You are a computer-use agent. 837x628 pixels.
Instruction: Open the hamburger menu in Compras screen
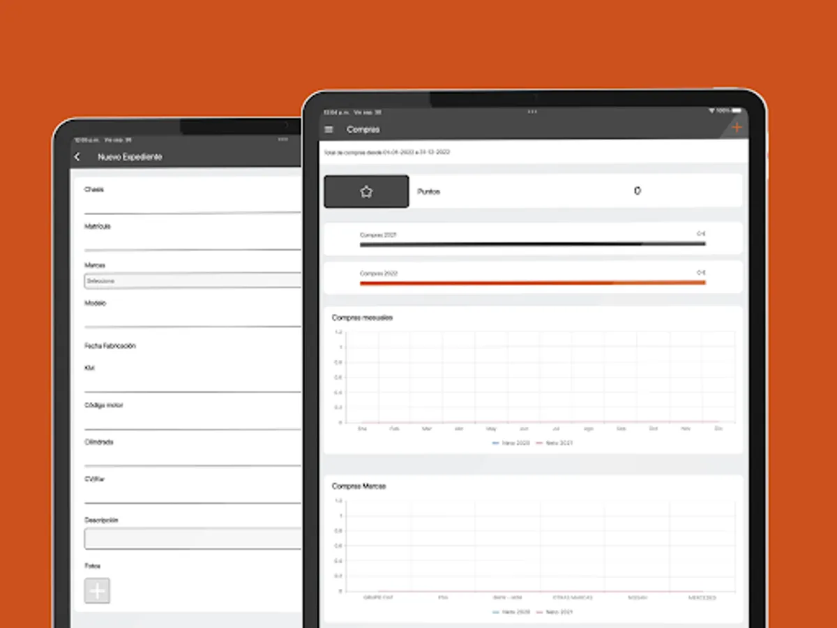[329, 129]
